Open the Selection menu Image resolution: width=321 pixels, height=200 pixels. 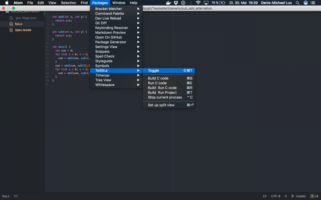click(x=68, y=3)
